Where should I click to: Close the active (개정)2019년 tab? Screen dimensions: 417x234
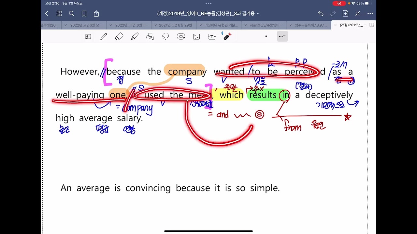[336, 25]
